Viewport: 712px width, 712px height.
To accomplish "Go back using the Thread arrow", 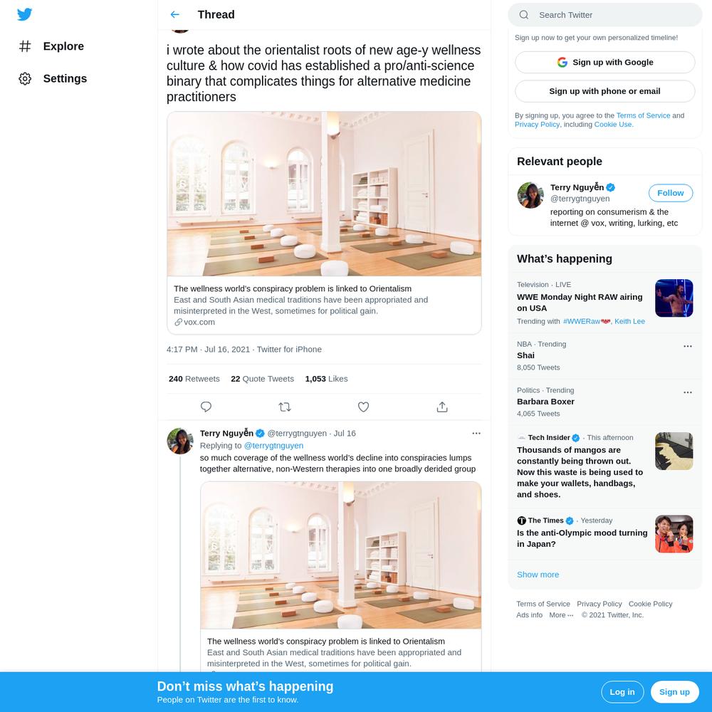I will 175,14.
